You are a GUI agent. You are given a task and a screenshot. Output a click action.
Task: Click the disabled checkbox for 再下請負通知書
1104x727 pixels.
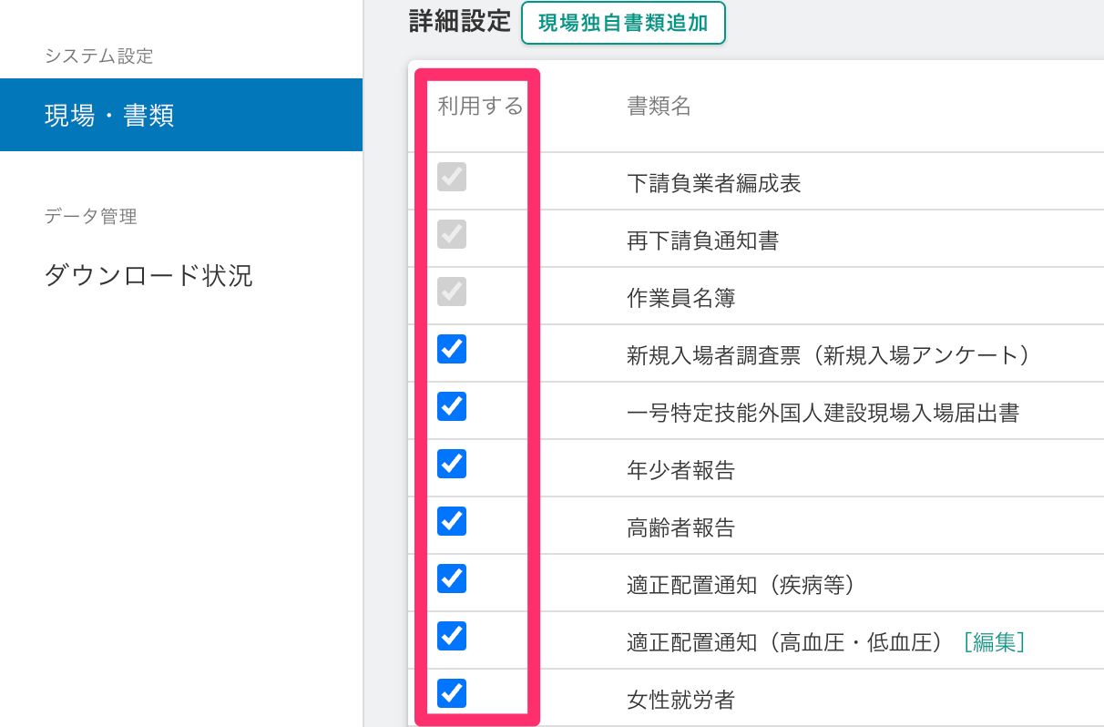(x=452, y=234)
